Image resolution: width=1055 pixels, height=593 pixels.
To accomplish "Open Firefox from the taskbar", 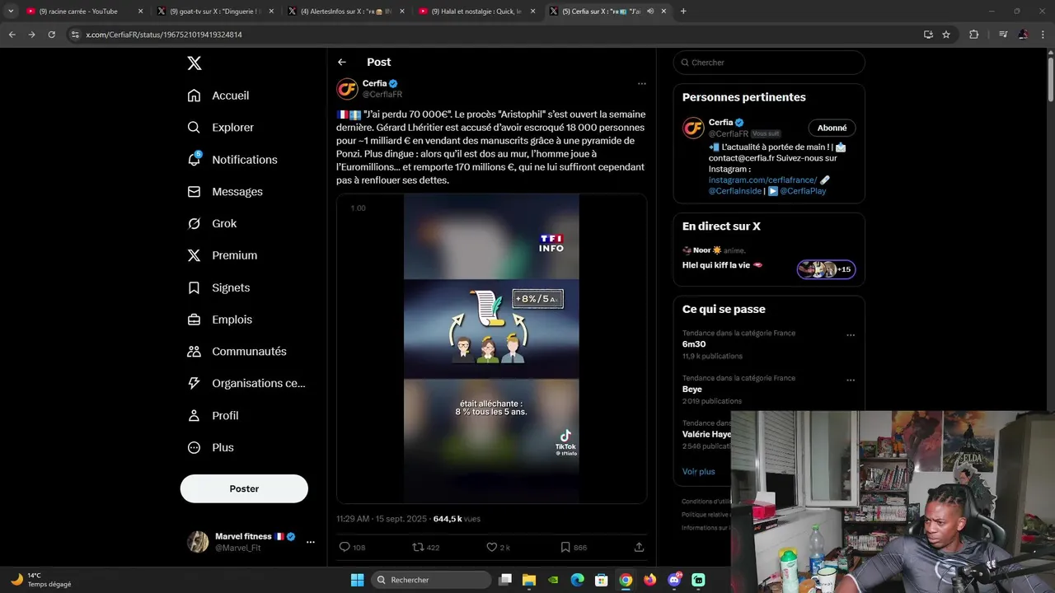I will [649, 580].
